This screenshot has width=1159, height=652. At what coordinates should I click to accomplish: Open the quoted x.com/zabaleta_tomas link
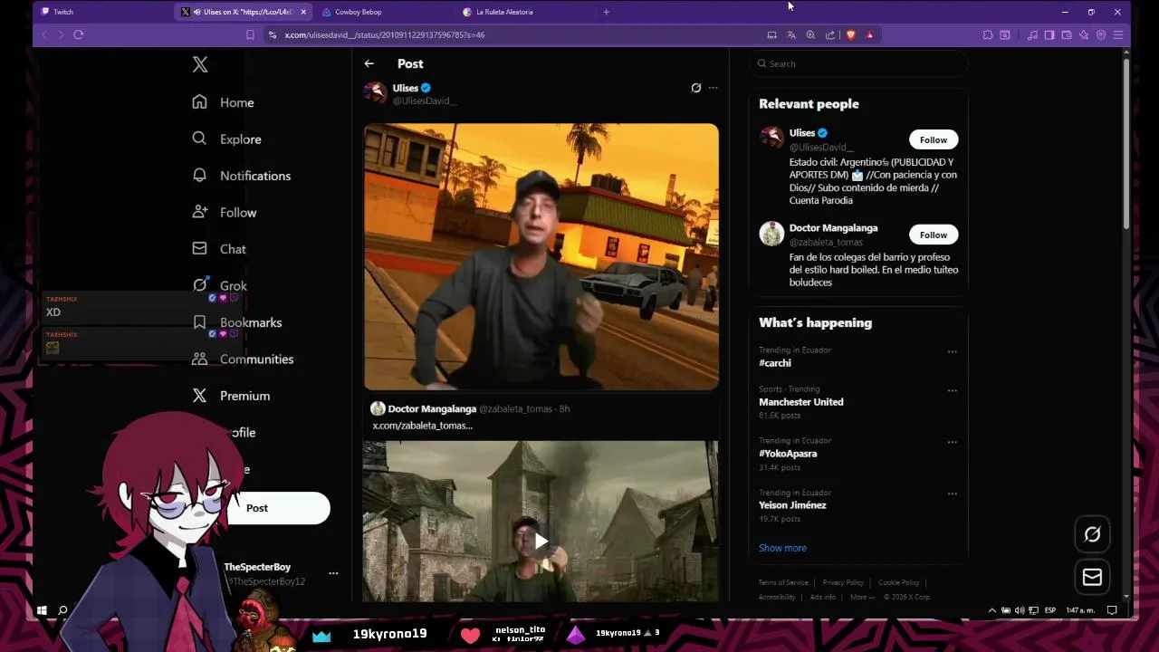tap(423, 426)
